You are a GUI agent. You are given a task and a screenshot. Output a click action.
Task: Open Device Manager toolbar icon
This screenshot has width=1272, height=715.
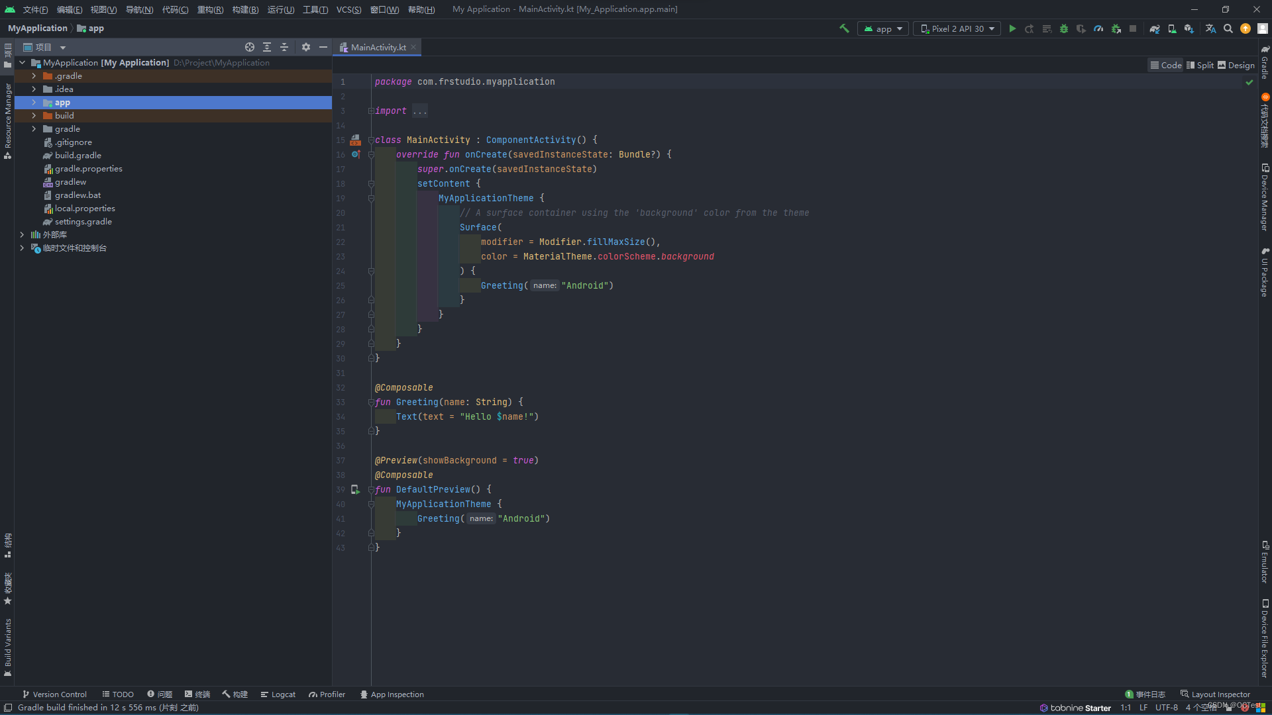[x=1172, y=28]
